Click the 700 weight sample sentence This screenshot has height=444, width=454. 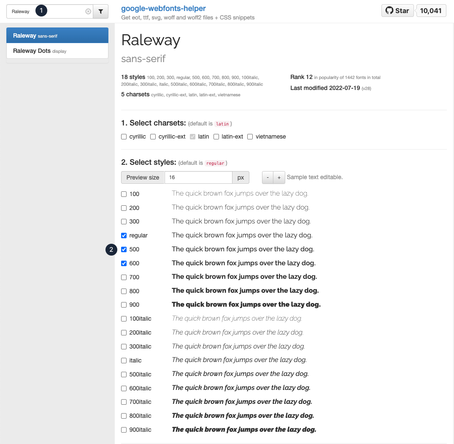[244, 276]
